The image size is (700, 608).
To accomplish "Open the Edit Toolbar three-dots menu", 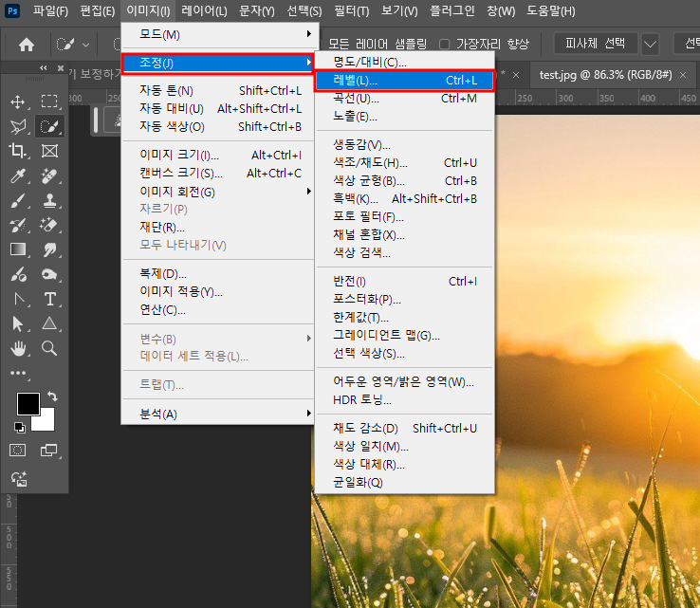I will [18, 373].
